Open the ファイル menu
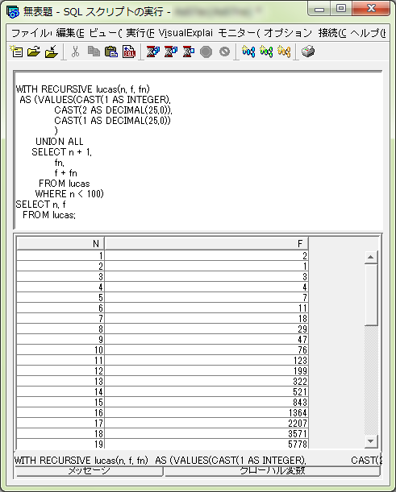 pos(31,33)
